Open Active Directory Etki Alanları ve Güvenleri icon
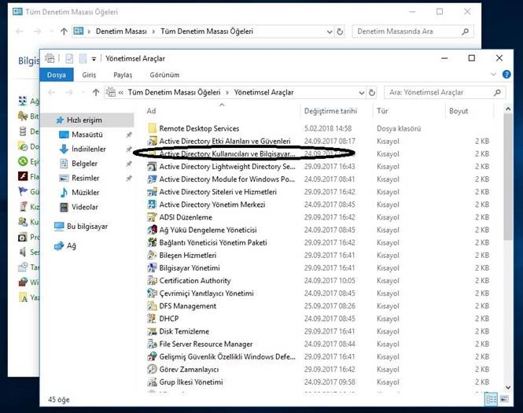 [x=152, y=141]
